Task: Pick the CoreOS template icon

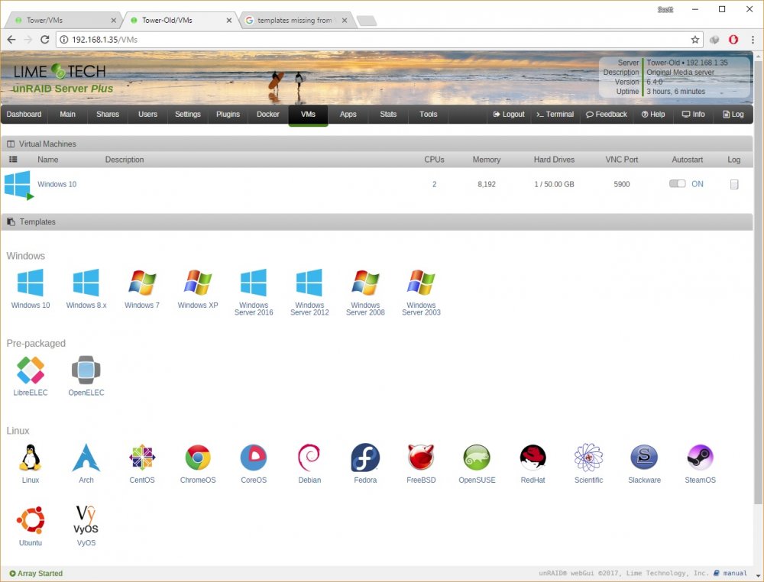Action: [254, 458]
